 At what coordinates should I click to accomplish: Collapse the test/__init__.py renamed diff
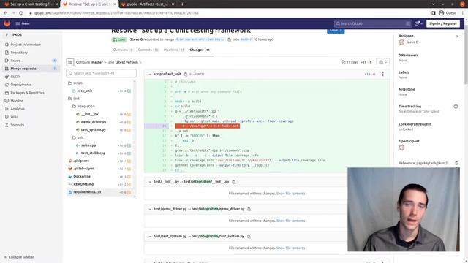click(150, 182)
